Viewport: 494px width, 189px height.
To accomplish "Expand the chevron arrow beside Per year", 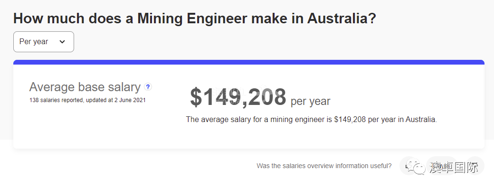I will point(62,42).
